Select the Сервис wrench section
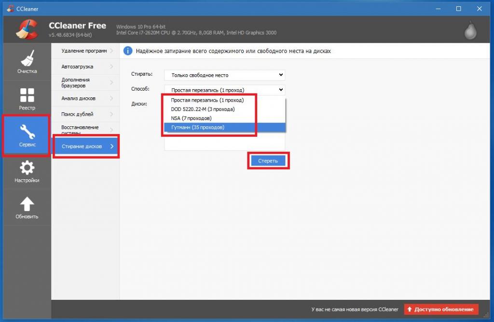 (x=27, y=135)
